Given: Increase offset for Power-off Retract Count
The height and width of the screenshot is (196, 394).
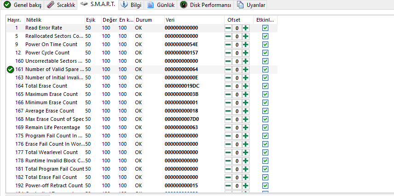Looking at the screenshot, I should (246, 186).
